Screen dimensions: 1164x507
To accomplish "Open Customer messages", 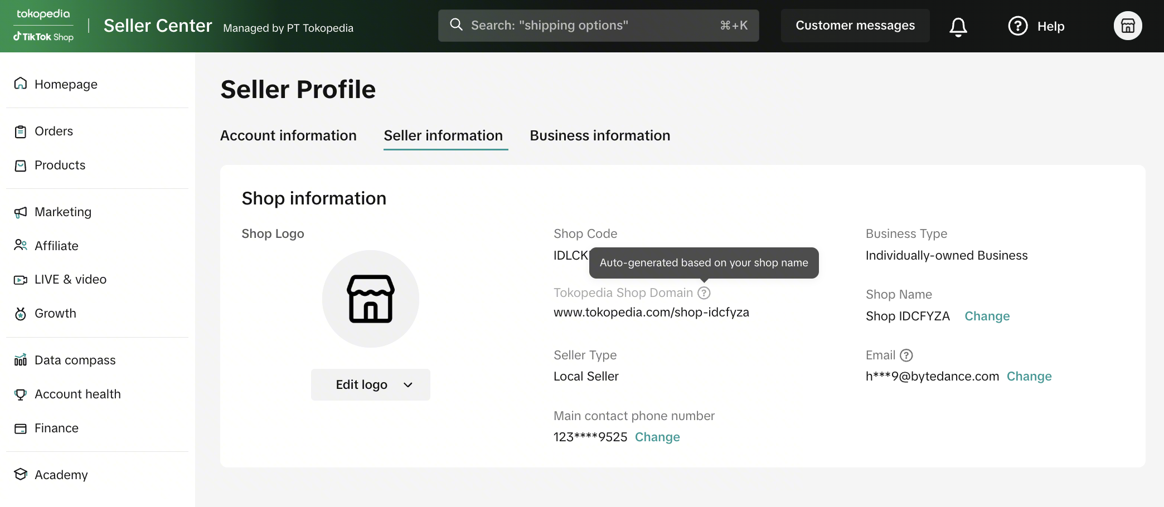I will pyautogui.click(x=855, y=26).
